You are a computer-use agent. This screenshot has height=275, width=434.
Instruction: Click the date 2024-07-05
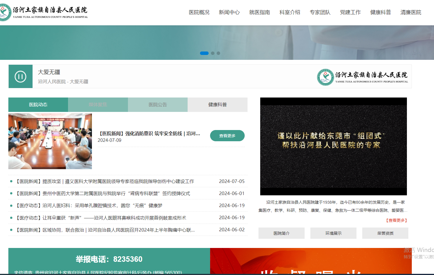click(x=232, y=182)
